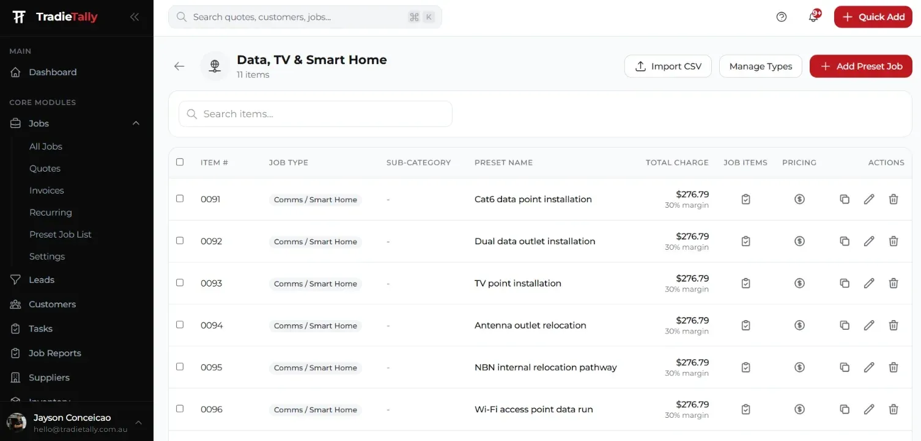921x441 pixels.
Task: Open notifications bell icon
Action: point(813,17)
